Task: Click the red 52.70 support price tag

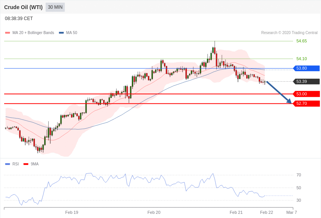Action: (306, 104)
